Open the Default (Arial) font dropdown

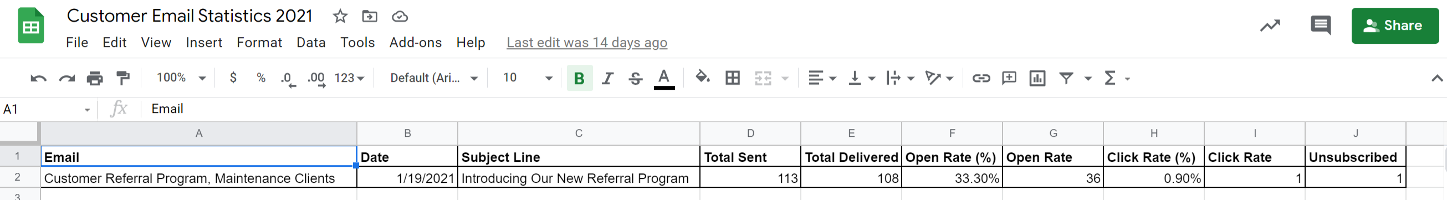433,78
